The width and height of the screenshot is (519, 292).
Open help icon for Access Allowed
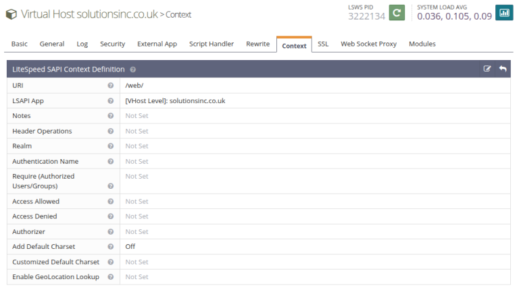click(110, 202)
